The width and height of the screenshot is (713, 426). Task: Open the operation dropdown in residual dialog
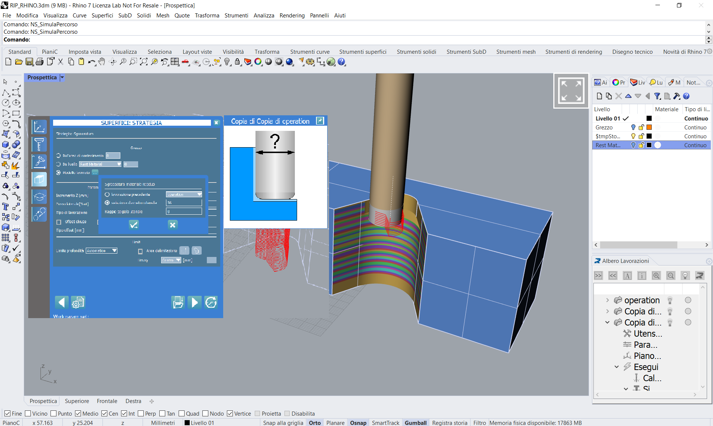point(184,194)
